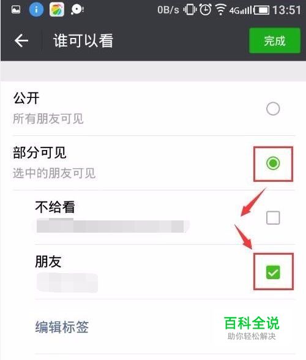Tap the vibrate mode status icon
306x360 pixels.
pos(190,10)
